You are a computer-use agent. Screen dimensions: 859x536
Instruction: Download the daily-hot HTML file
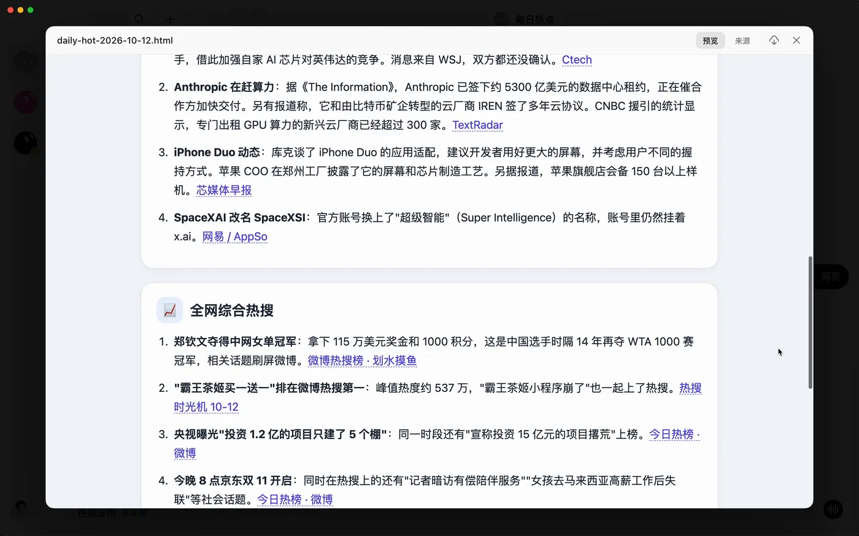(x=774, y=40)
